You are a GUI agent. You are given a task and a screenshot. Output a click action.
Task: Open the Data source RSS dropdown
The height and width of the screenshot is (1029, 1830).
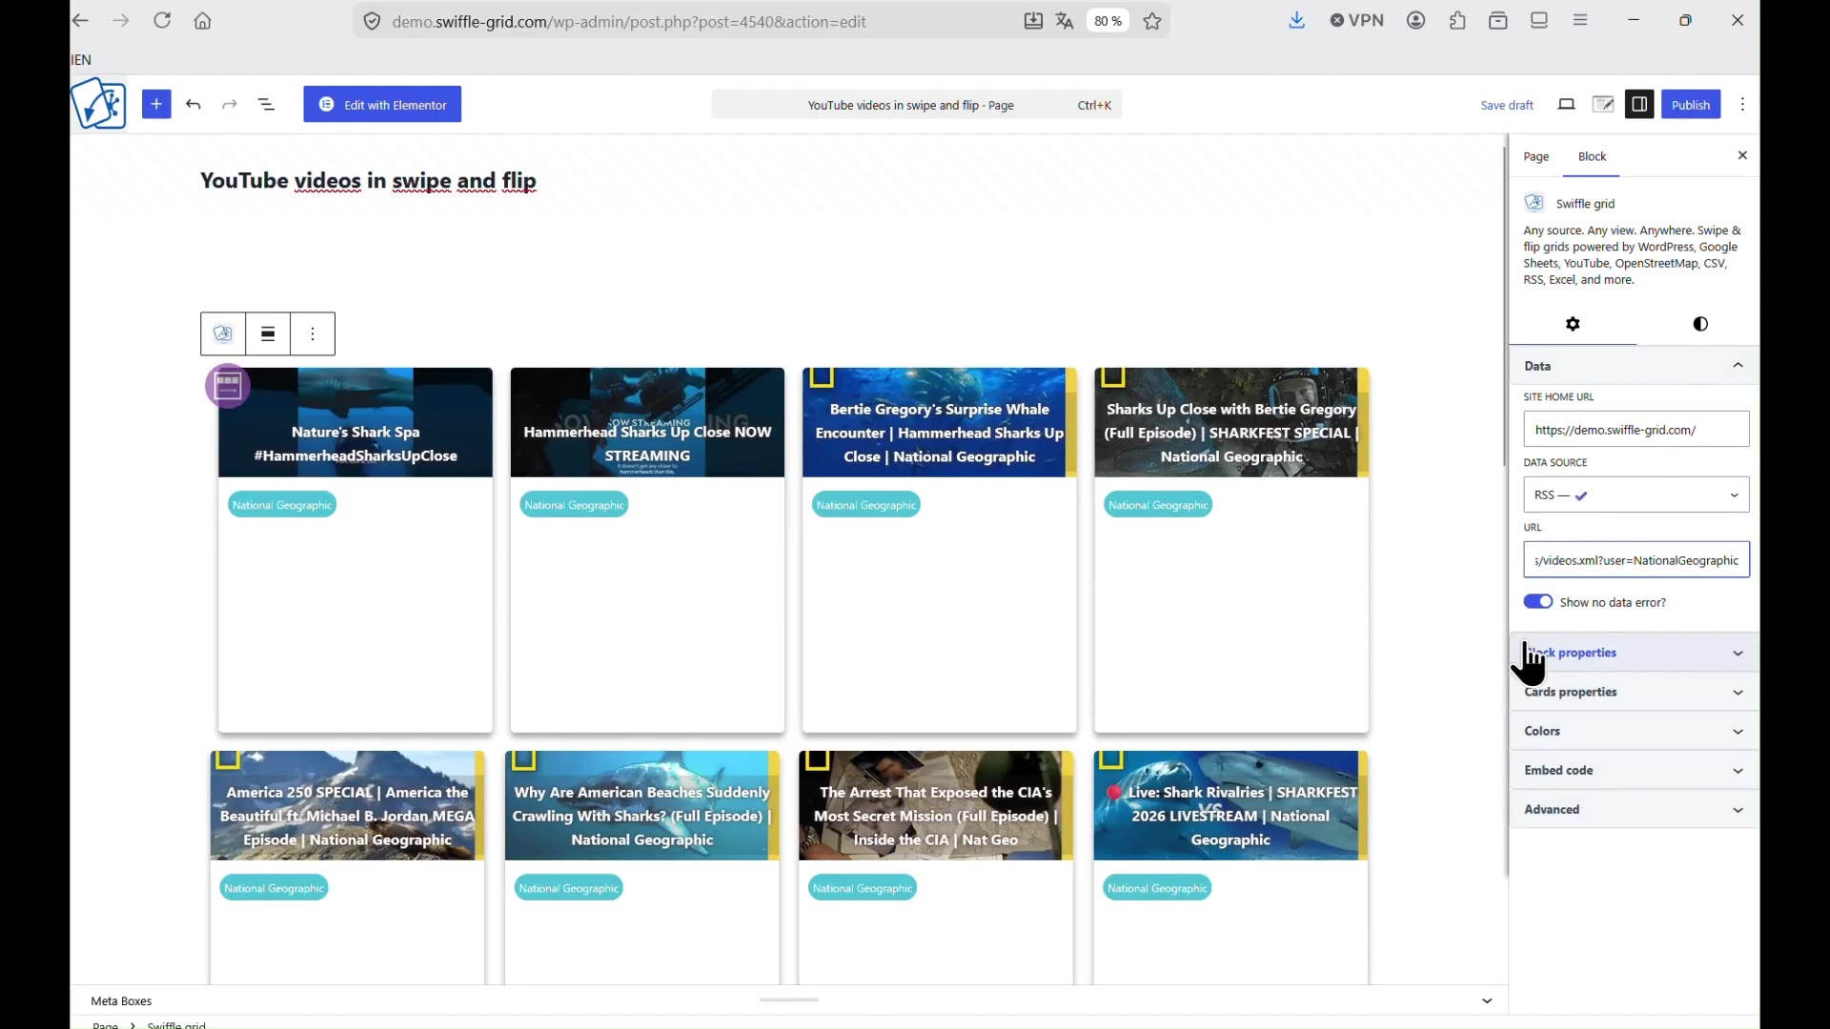[1637, 495]
